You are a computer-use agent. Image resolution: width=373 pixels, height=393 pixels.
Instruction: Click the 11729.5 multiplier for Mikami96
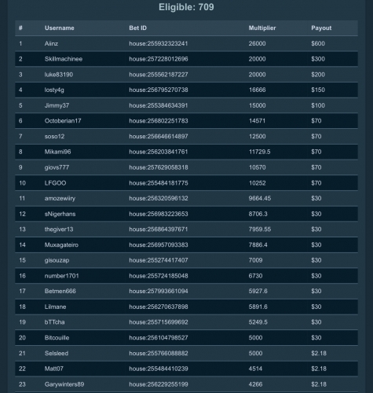[x=259, y=152]
